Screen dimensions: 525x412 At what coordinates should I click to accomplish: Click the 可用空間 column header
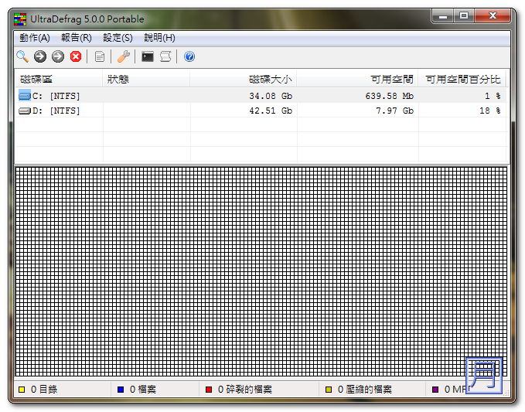(x=357, y=80)
